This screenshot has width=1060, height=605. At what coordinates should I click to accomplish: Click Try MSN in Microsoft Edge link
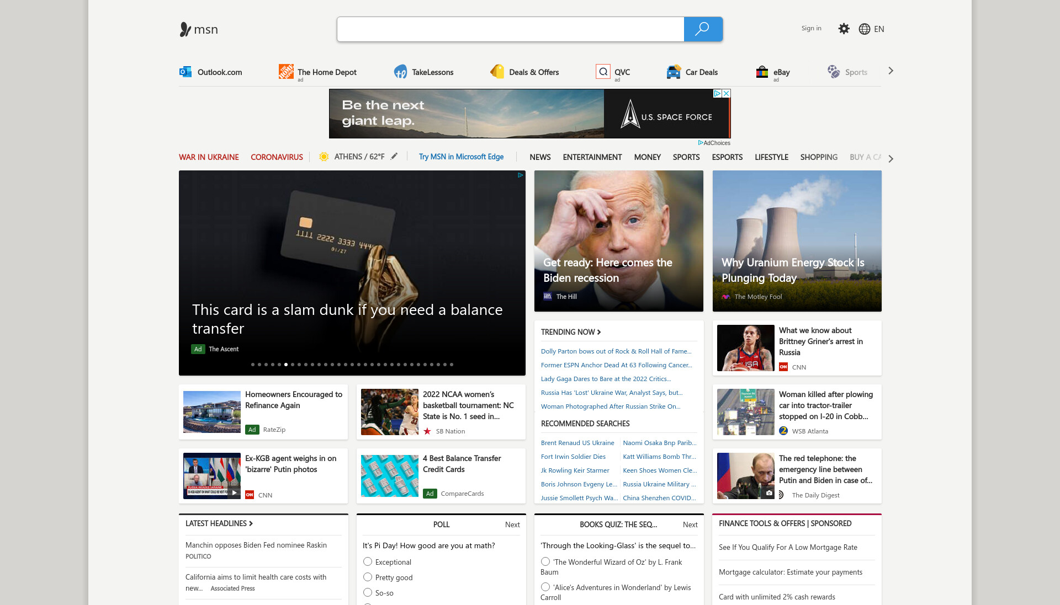click(461, 157)
